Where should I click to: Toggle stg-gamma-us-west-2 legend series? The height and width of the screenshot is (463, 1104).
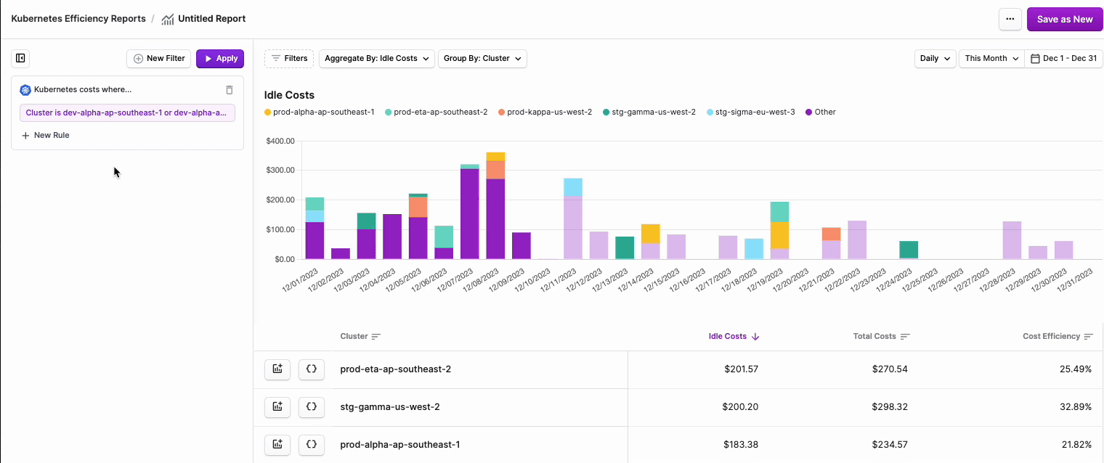tap(649, 112)
